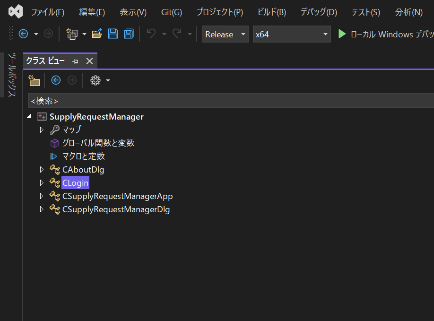Open the デバッグ(D) menu
The image size is (434, 321).
319,12
